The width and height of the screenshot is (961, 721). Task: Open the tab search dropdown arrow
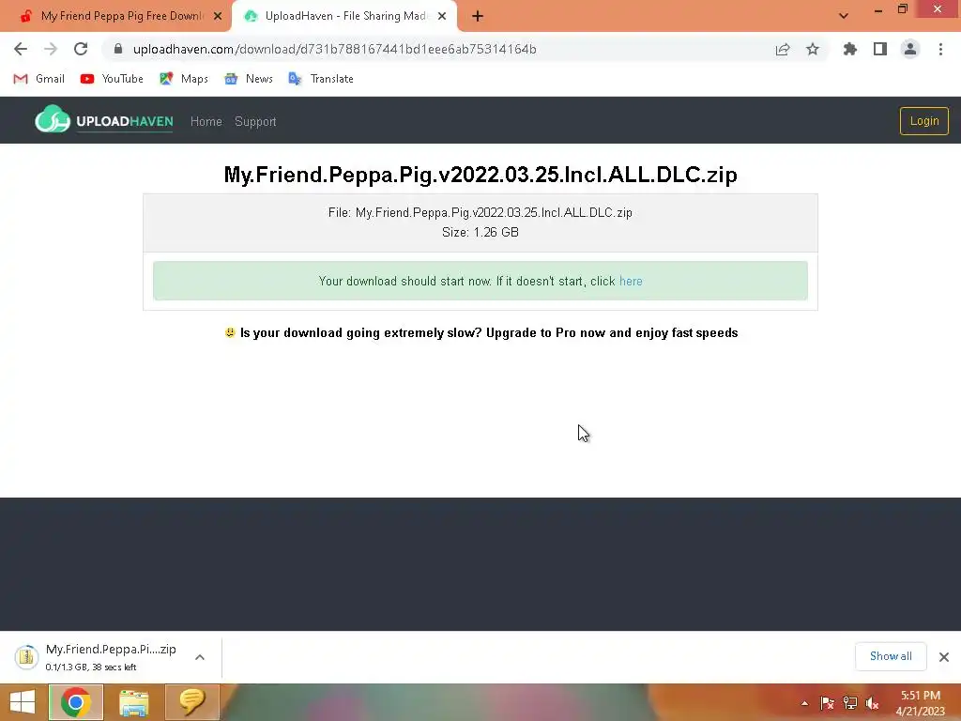pyautogui.click(x=844, y=16)
